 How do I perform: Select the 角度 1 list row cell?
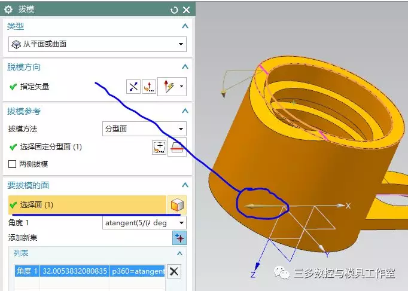pyautogui.click(x=27, y=271)
